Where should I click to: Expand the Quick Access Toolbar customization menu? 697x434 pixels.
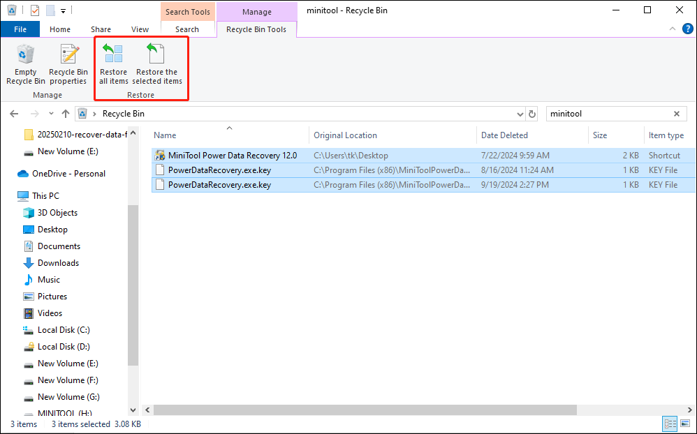point(63,10)
